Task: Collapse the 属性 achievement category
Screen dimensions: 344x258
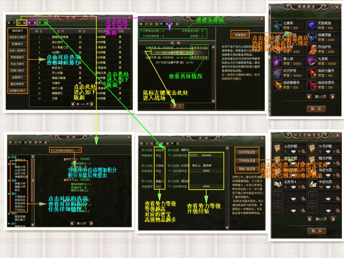Action: [x=9, y=194]
